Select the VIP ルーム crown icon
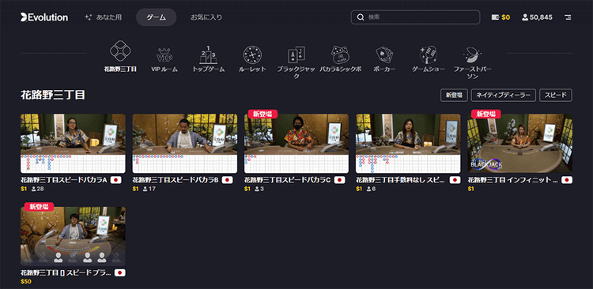Screen dimensions: 593x289 point(164,55)
